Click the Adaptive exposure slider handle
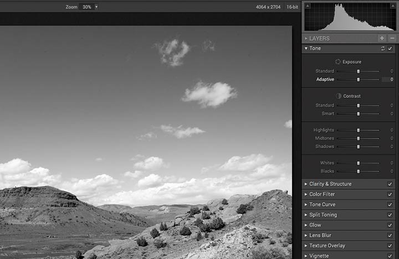Viewport: 399px width, 259px height. pos(359,80)
